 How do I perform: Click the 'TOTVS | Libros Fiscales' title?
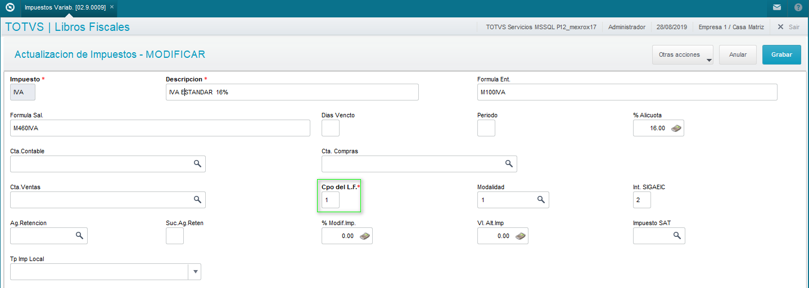pos(67,26)
